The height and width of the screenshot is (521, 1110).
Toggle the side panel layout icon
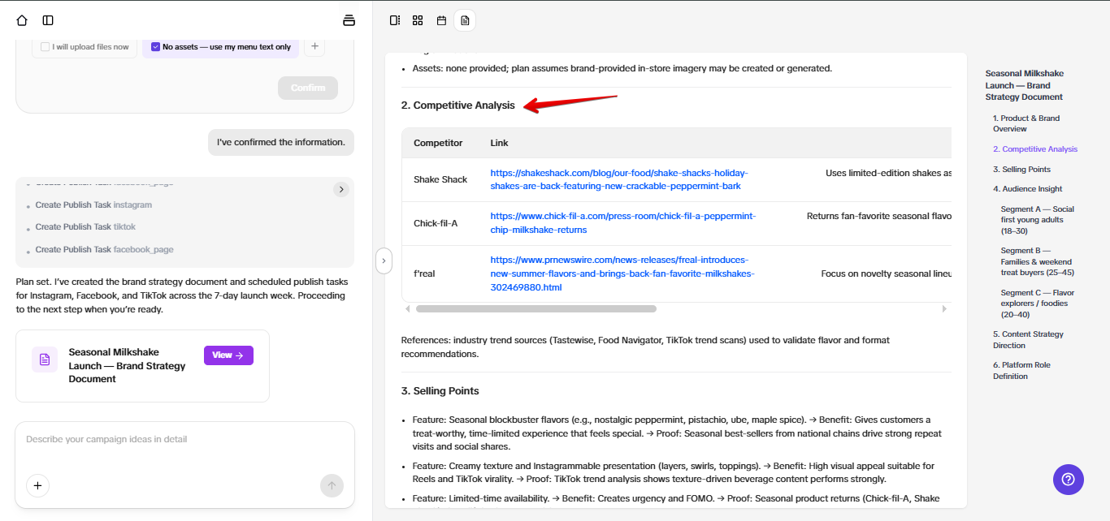[394, 20]
